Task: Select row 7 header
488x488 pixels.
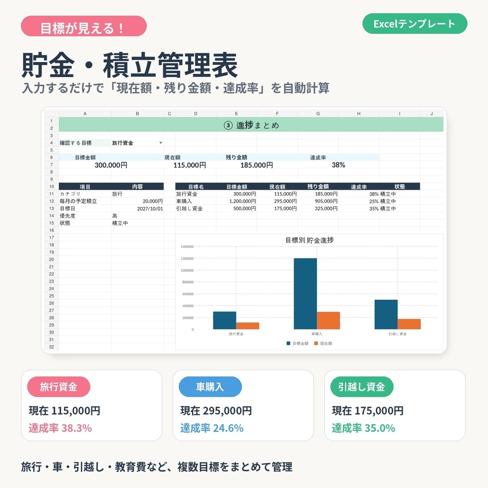Action: point(51,164)
